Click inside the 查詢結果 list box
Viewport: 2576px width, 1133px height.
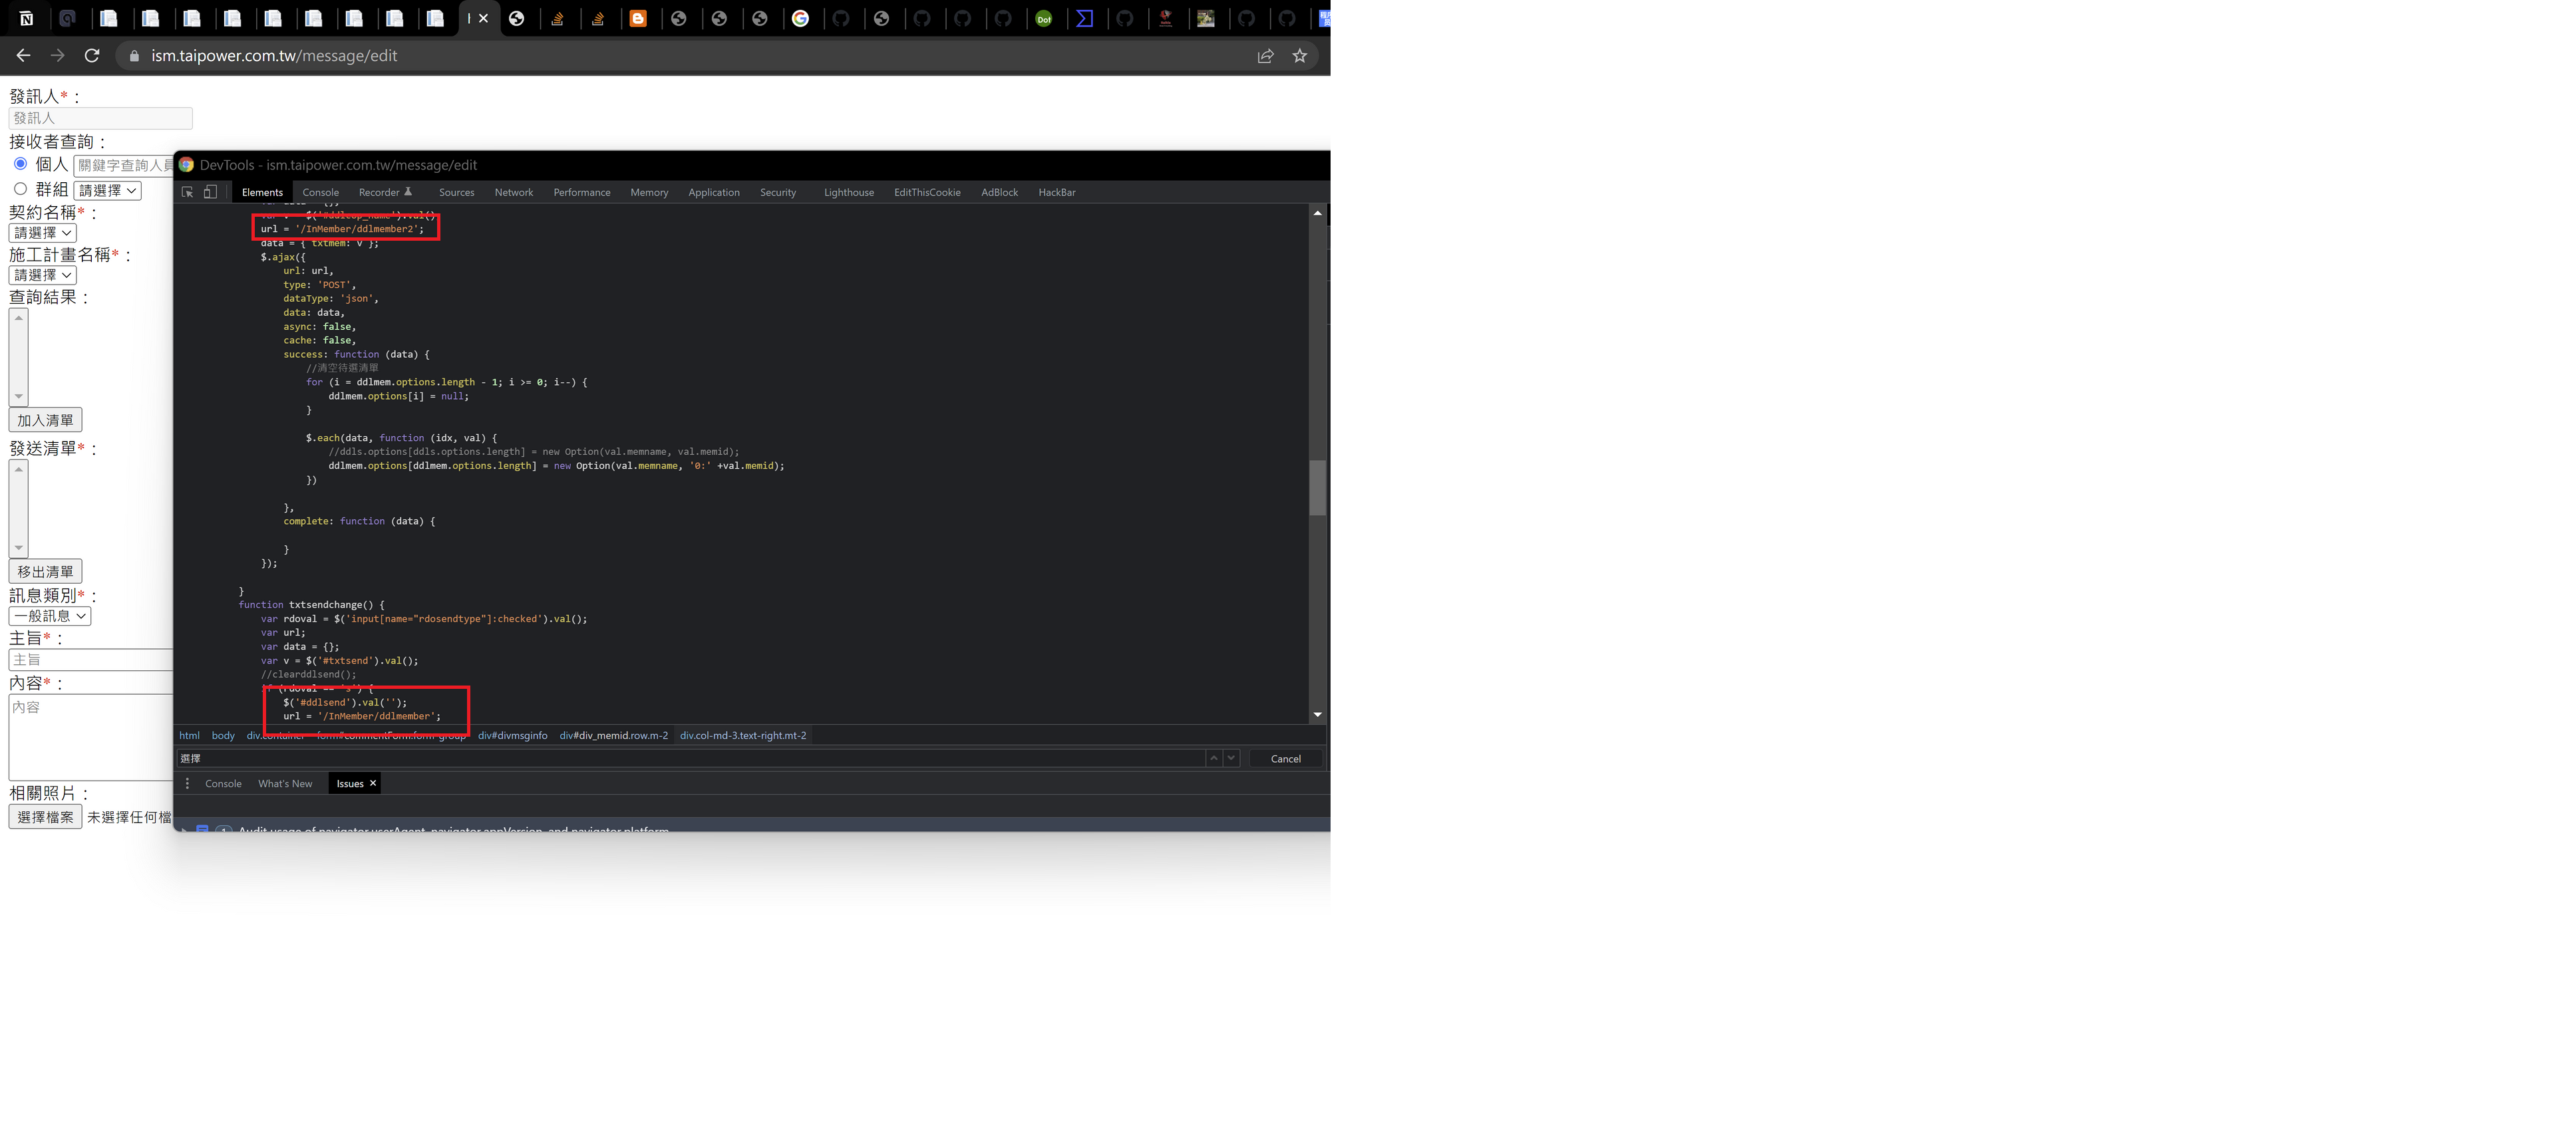[x=18, y=356]
